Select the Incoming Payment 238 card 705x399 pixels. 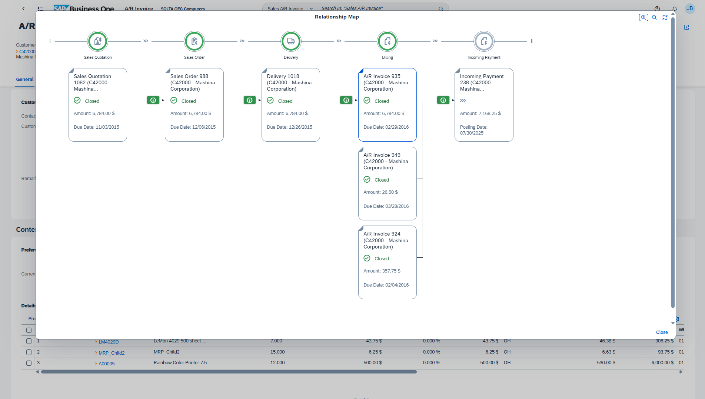tap(484, 105)
